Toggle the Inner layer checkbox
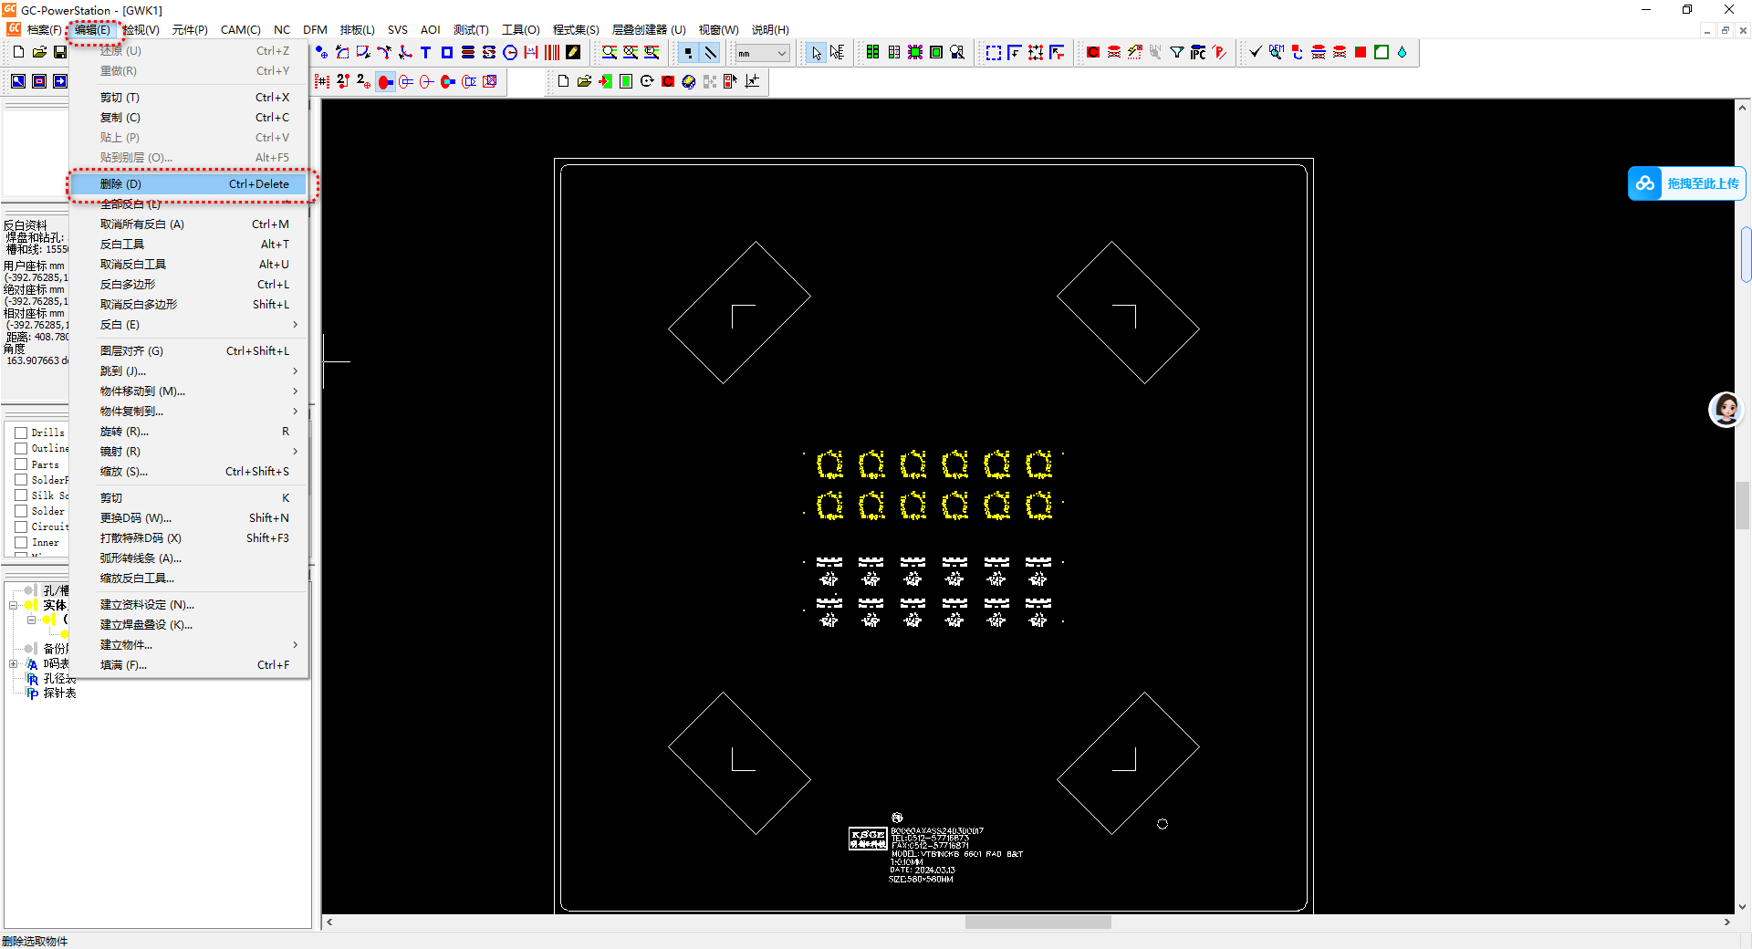This screenshot has width=1752, height=949. click(21, 542)
